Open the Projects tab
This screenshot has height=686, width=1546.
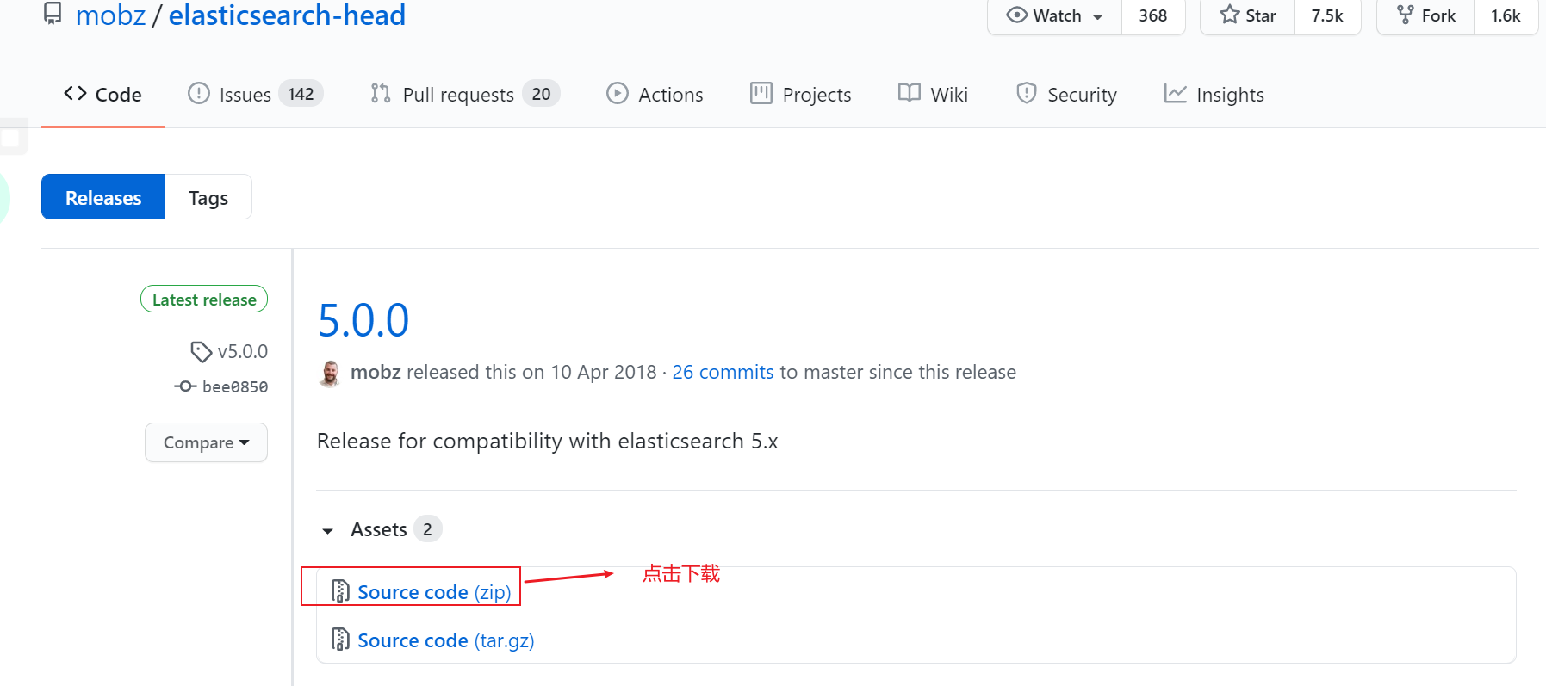(800, 94)
